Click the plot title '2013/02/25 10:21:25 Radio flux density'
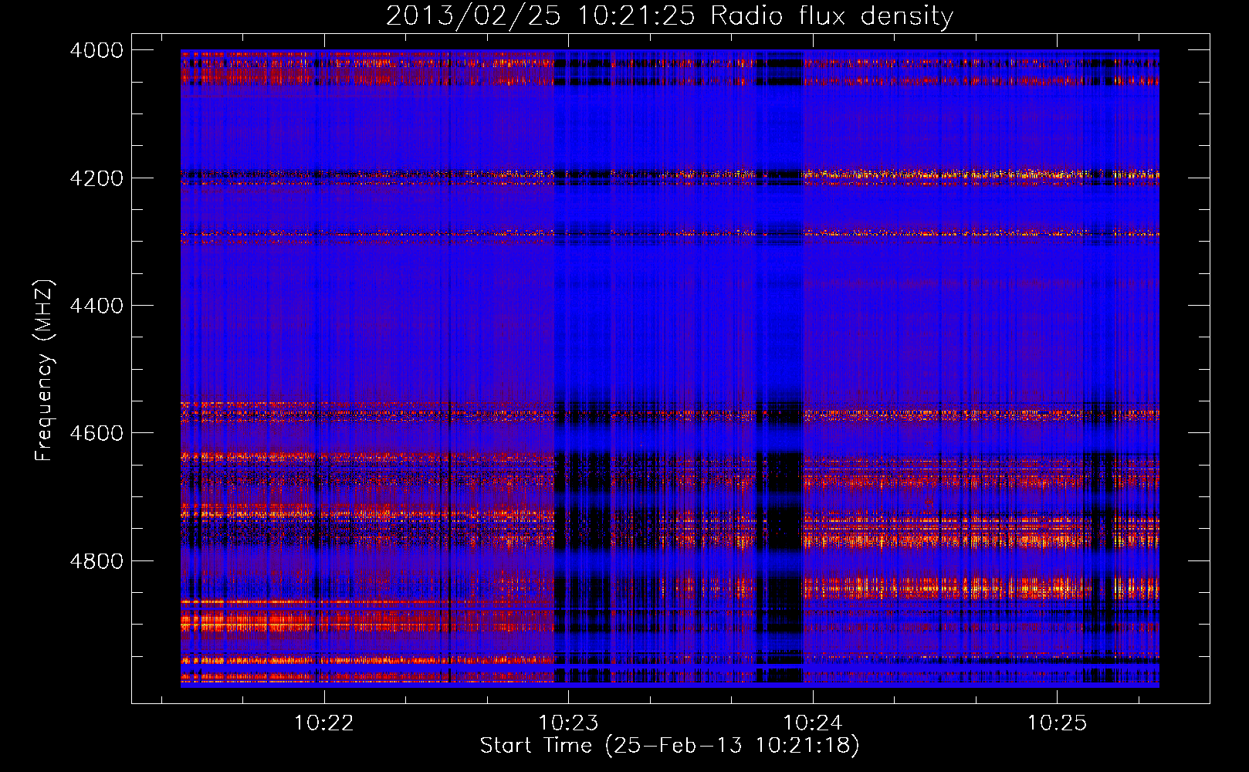This screenshot has height=772, width=1249. (669, 16)
